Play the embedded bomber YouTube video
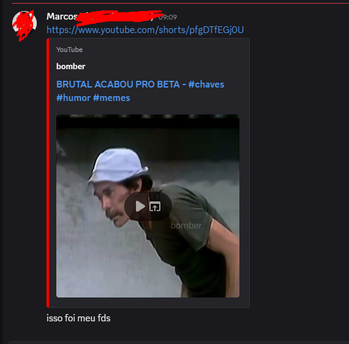349x344 pixels. point(140,206)
